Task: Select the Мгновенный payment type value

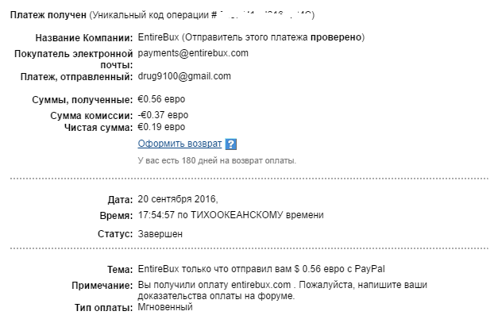Action: coord(165,307)
